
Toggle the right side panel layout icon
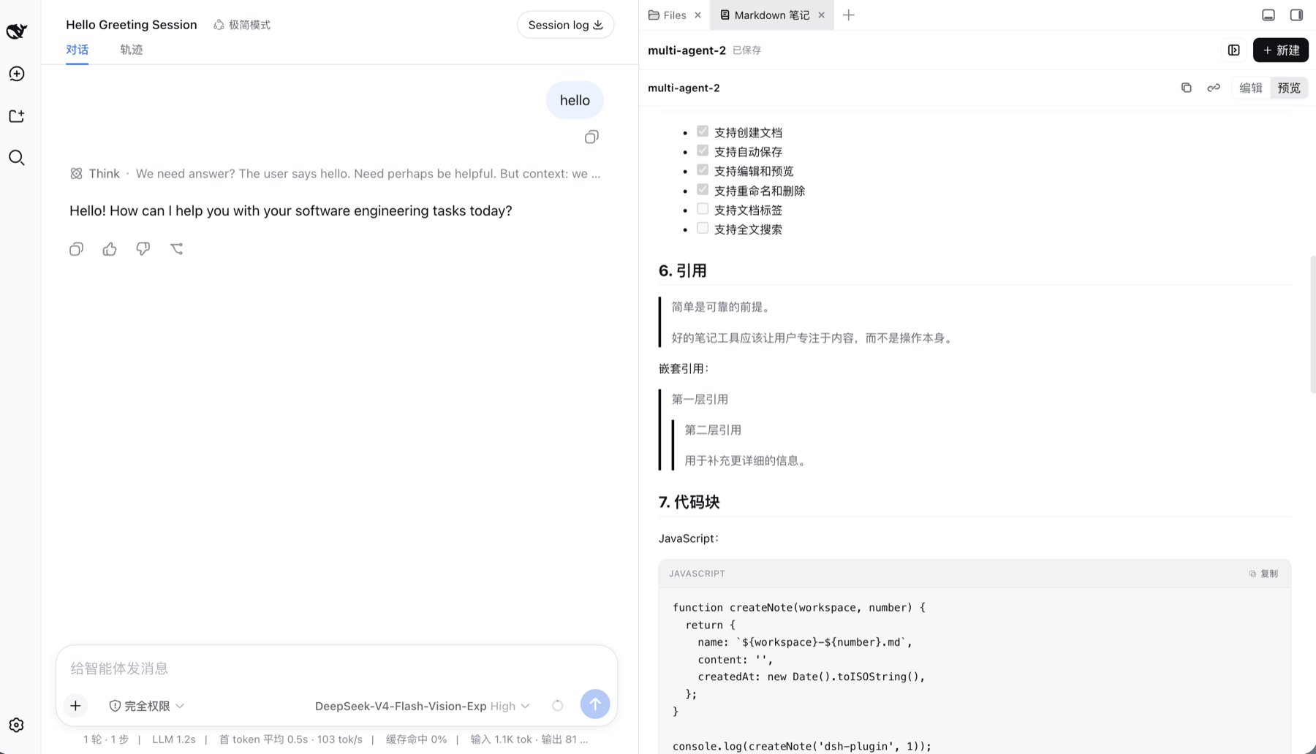[x=1296, y=15]
